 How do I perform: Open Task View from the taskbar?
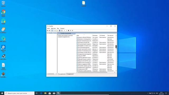tap(37, 93)
